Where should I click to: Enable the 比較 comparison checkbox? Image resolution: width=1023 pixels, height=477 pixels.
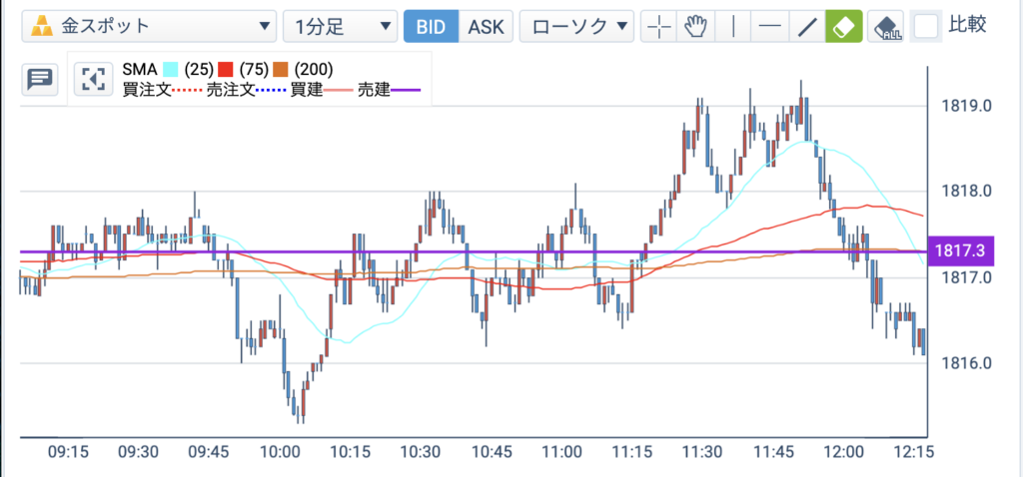(x=926, y=27)
